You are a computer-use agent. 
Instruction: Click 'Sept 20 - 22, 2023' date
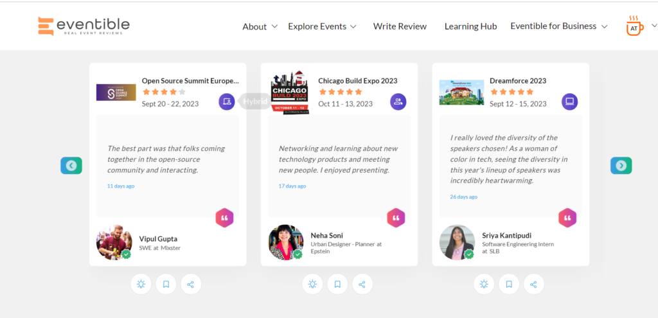click(170, 103)
